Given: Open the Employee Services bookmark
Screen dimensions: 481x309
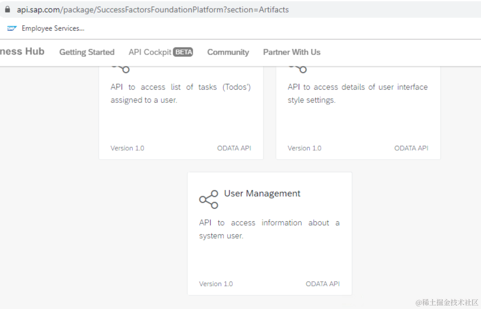Looking at the screenshot, I should 53,28.
